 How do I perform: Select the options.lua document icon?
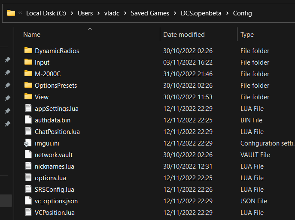[x=28, y=178]
